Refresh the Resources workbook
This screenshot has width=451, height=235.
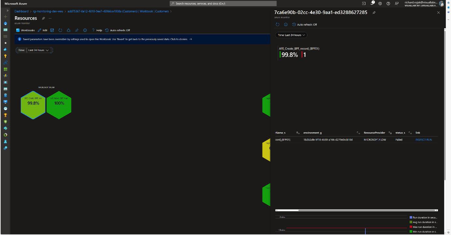pyautogui.click(x=60, y=30)
